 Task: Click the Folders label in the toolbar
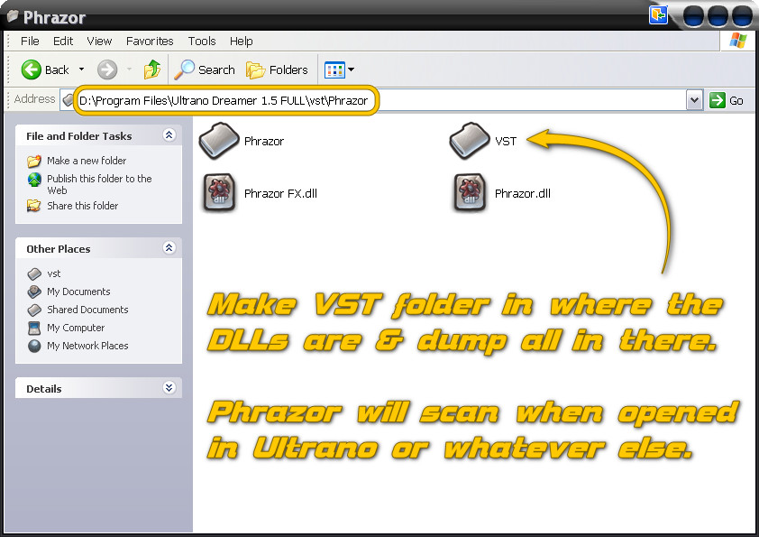pyautogui.click(x=288, y=69)
